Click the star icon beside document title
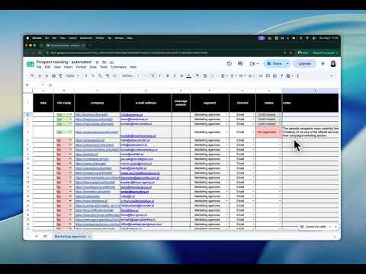Image resolution: width=366 pixels, height=274 pixels. 97,62
